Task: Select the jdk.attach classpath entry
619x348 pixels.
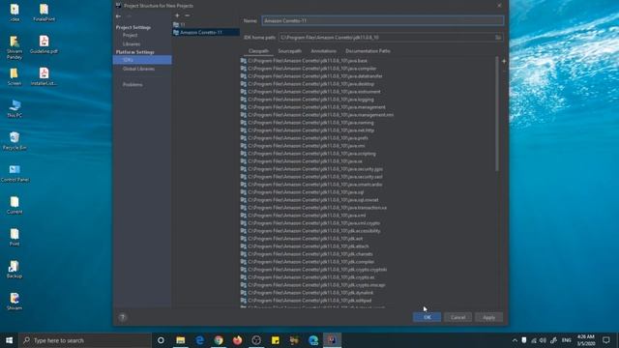Action: 305,246
